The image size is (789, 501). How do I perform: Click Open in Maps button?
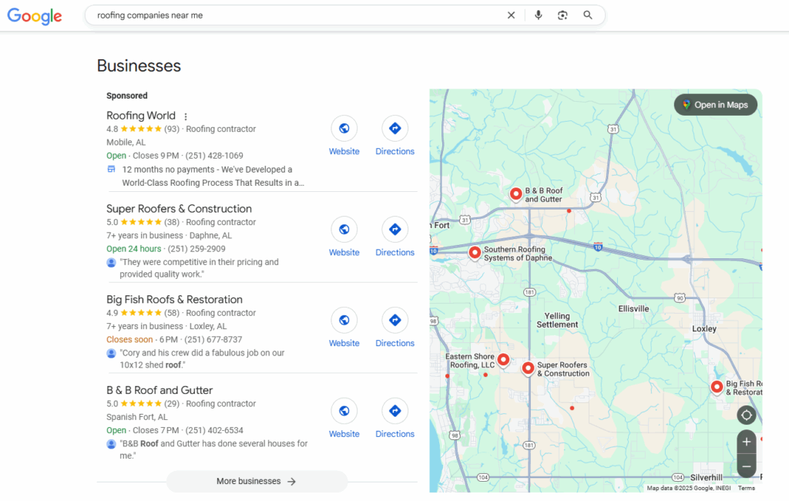tap(716, 105)
